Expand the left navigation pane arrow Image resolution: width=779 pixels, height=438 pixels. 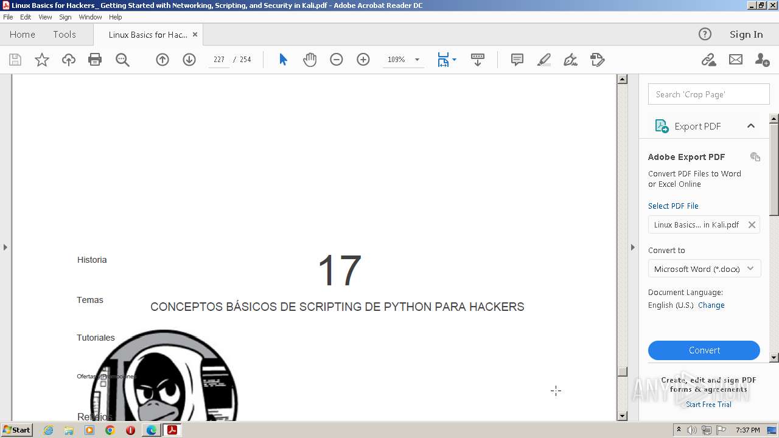pyautogui.click(x=5, y=247)
